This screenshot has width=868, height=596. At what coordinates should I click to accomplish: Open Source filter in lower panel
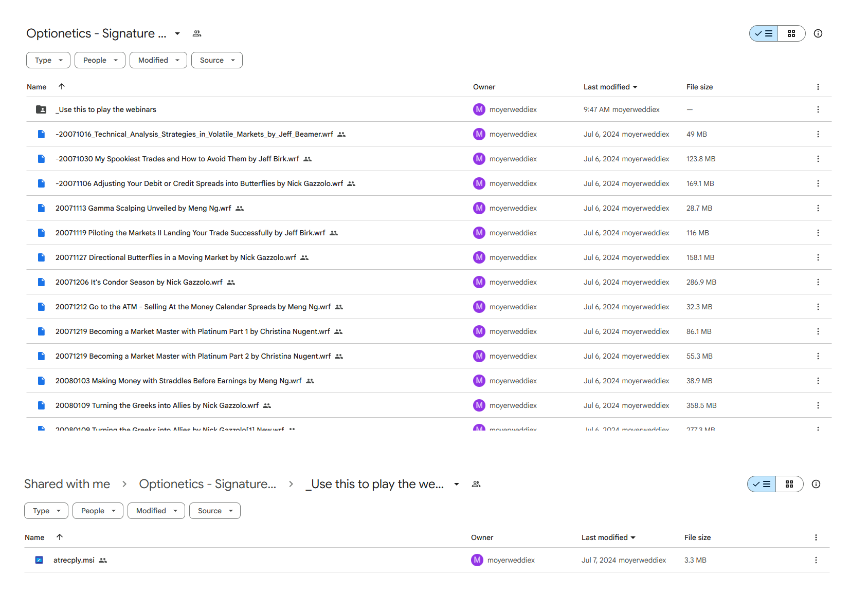[x=215, y=511]
